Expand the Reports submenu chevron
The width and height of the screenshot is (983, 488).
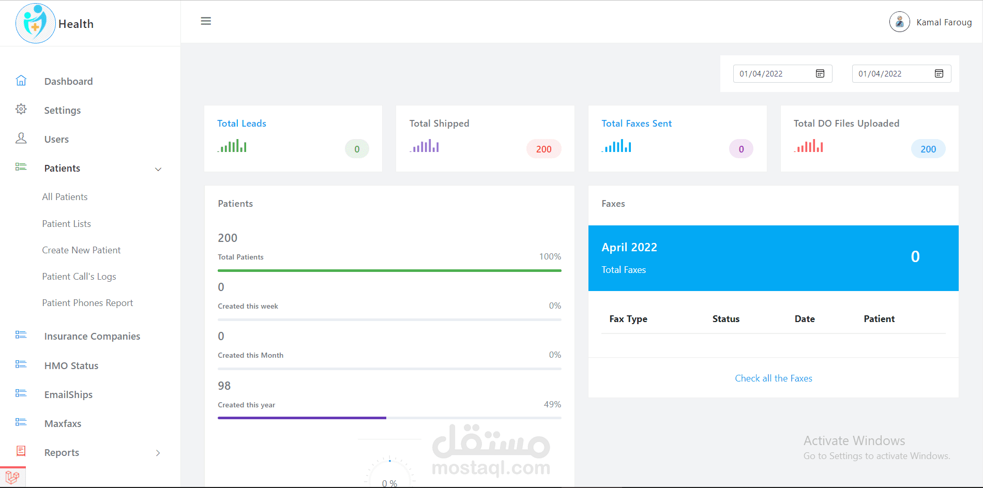pyautogui.click(x=158, y=453)
